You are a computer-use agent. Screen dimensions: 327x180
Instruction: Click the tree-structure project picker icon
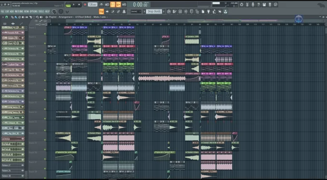pos(197,12)
